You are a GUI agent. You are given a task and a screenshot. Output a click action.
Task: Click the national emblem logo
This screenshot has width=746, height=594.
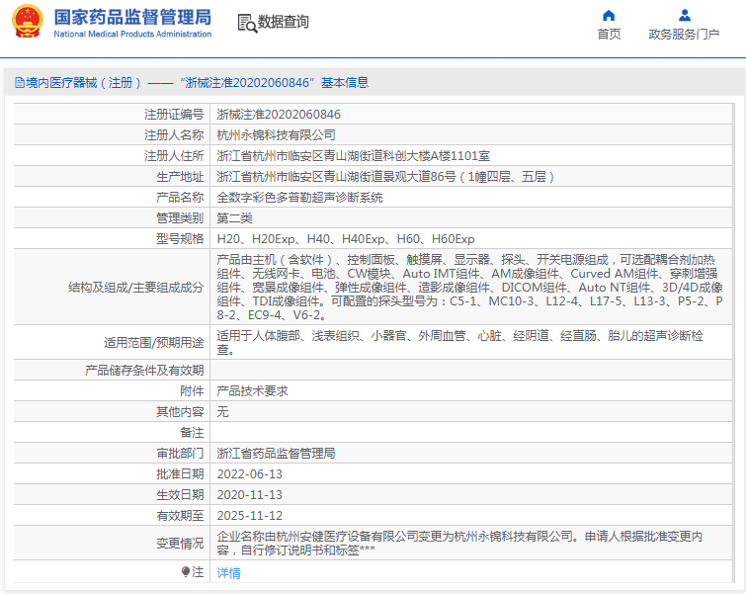(x=27, y=21)
